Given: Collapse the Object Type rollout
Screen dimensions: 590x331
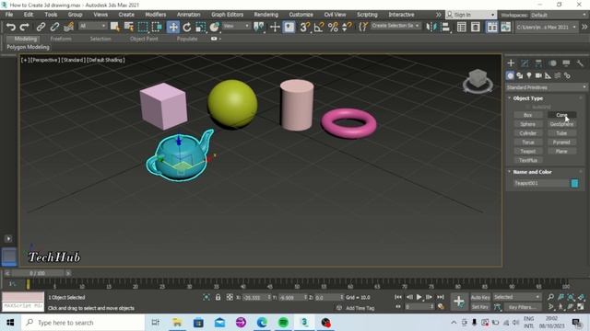Looking at the screenshot, I should pos(527,98).
